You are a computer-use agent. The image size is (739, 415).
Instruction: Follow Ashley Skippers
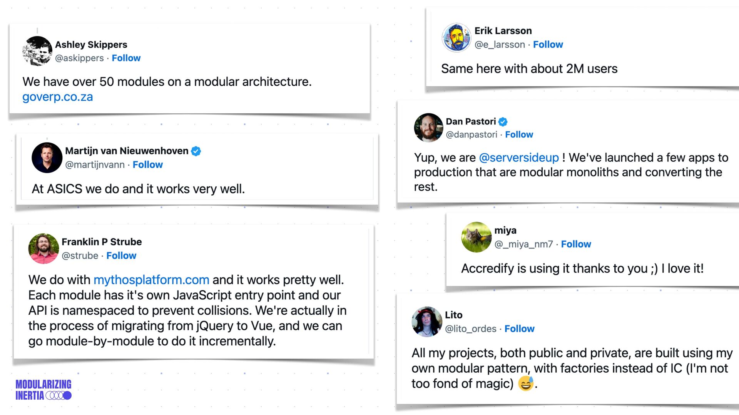[126, 58]
